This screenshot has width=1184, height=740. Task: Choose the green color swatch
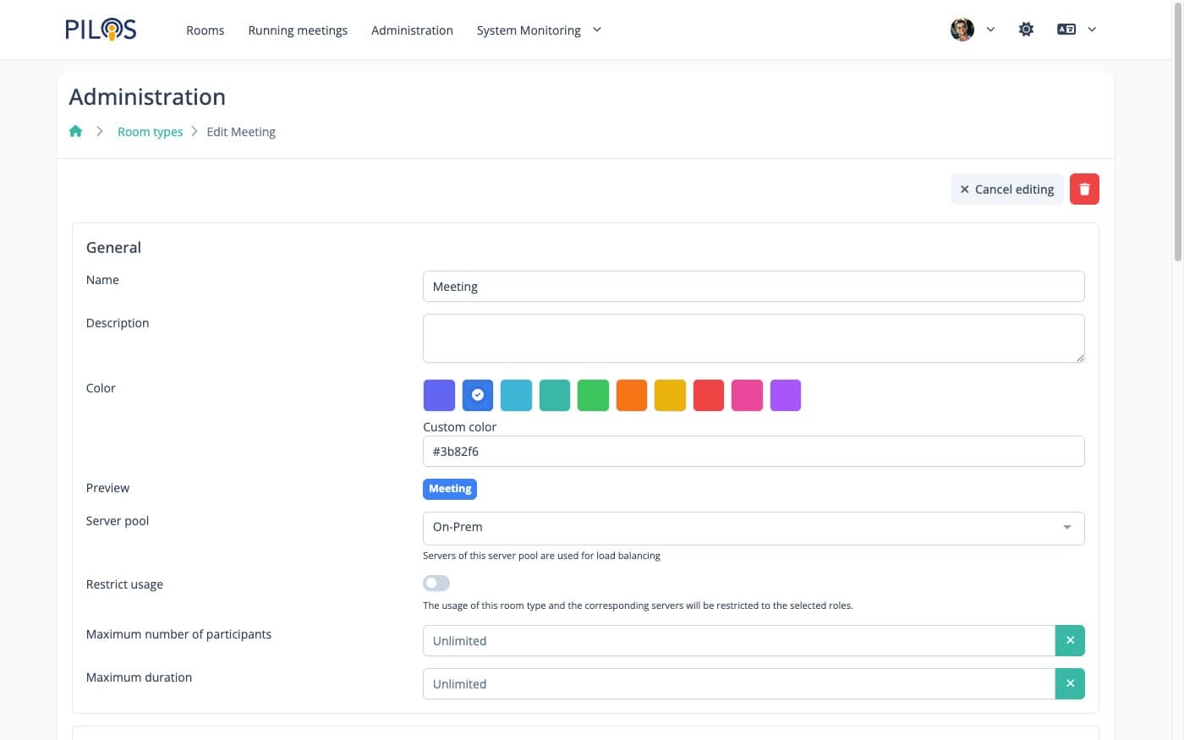click(593, 395)
